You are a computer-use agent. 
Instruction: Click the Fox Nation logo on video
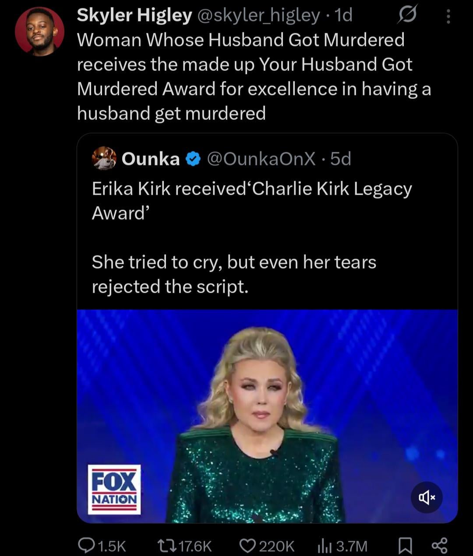114,489
